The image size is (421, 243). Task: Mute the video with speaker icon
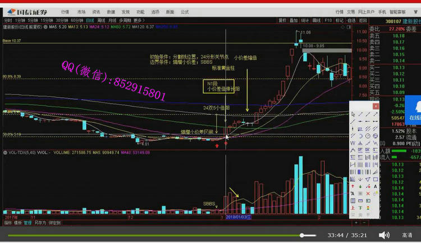click(x=384, y=235)
